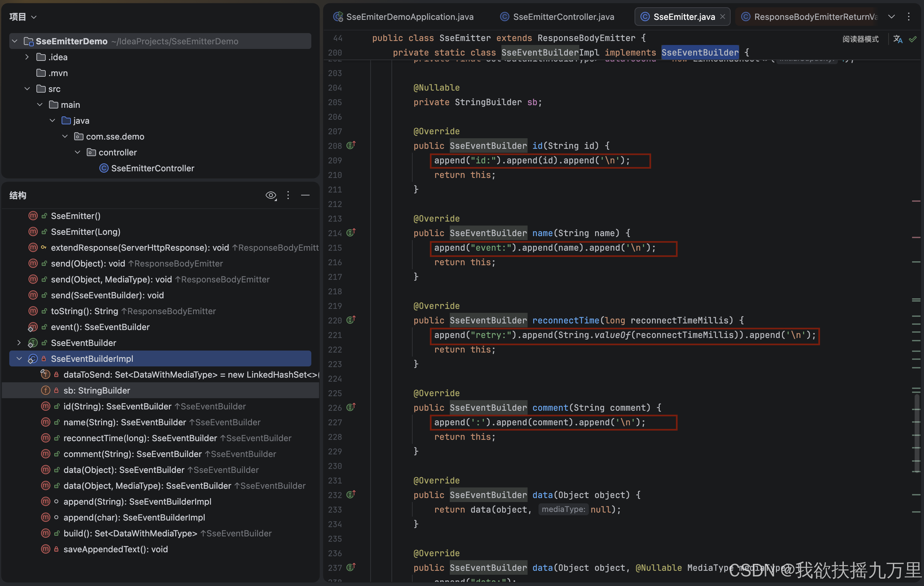Click method icon of append(char) entry

pos(45,518)
